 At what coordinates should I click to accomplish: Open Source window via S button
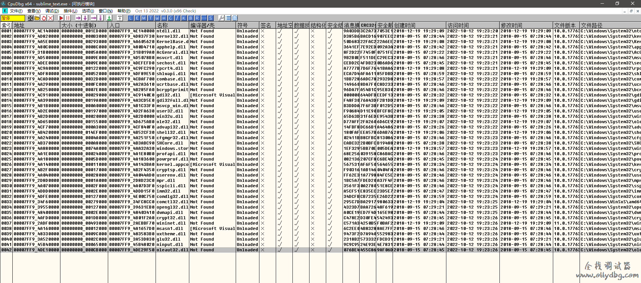[211, 18]
